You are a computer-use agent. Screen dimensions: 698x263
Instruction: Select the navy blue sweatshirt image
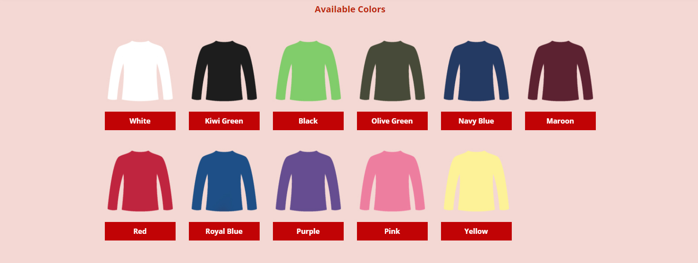(x=476, y=71)
